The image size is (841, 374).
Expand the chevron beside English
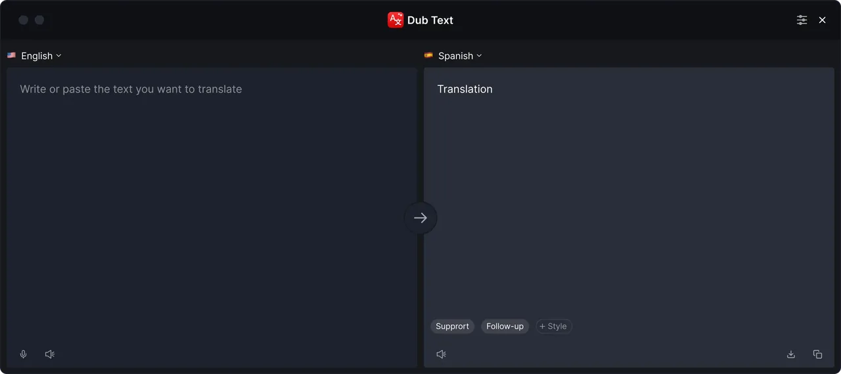pyautogui.click(x=58, y=56)
